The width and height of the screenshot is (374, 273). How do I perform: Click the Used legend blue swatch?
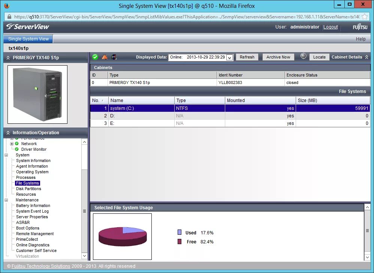tap(180, 232)
